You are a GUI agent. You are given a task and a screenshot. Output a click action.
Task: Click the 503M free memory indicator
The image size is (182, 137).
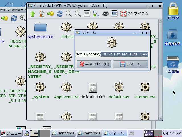[x=149, y=133]
